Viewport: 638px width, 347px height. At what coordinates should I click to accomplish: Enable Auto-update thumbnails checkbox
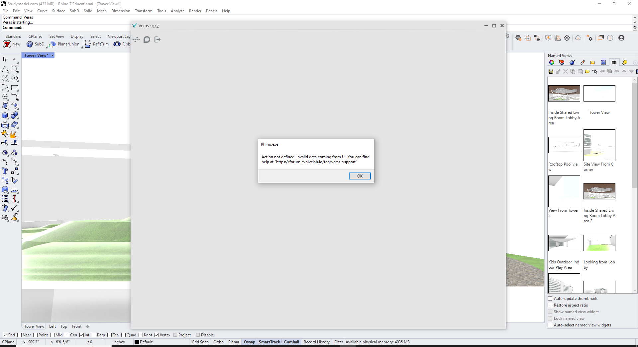550,299
